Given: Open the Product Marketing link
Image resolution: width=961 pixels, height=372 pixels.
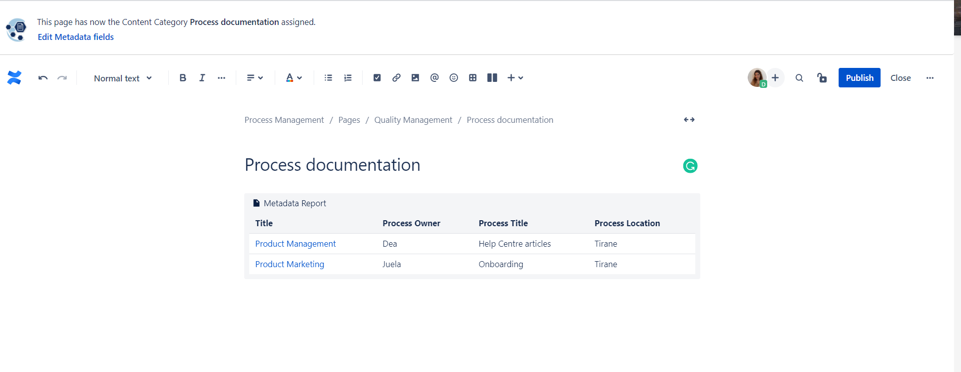Looking at the screenshot, I should 290,264.
